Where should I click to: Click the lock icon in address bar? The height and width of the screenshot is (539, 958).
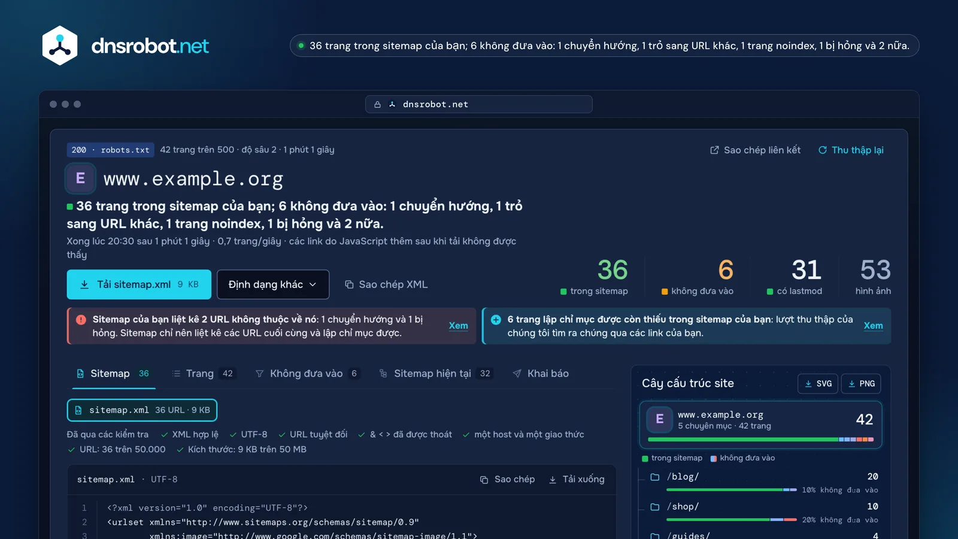point(377,104)
